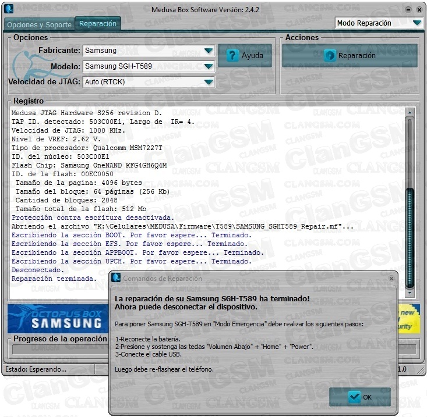This screenshot has width=427, height=417.
Task: Click the yellow banner at right edge
Action: tap(409, 319)
